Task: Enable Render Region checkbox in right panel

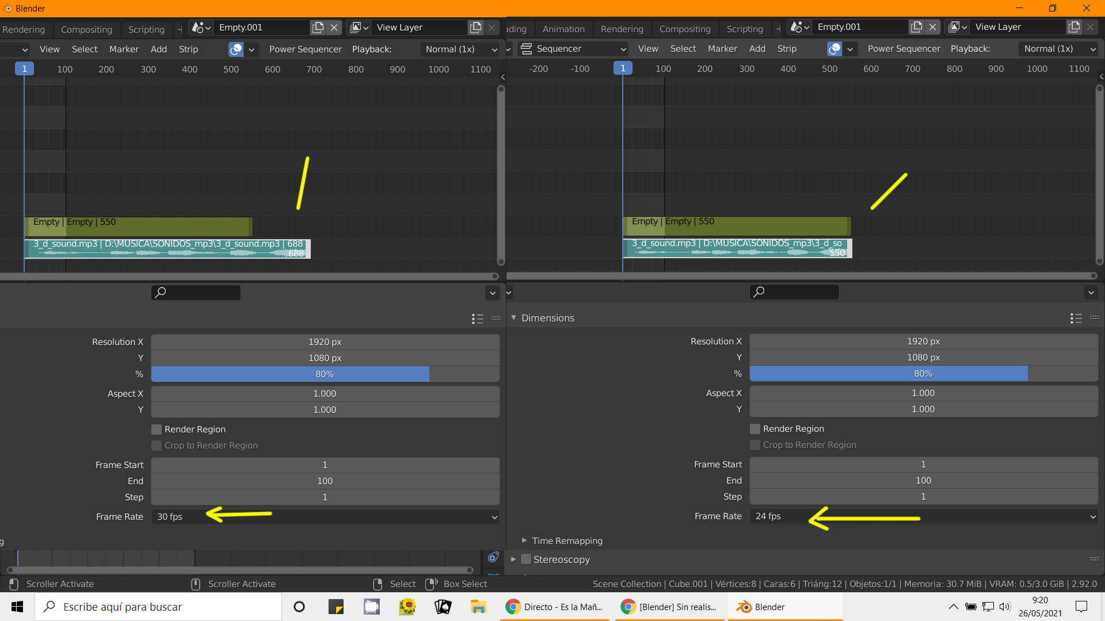Action: pos(755,429)
